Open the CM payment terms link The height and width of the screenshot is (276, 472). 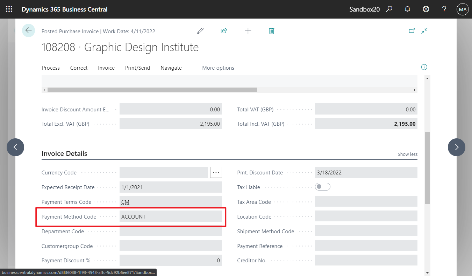coord(125,202)
